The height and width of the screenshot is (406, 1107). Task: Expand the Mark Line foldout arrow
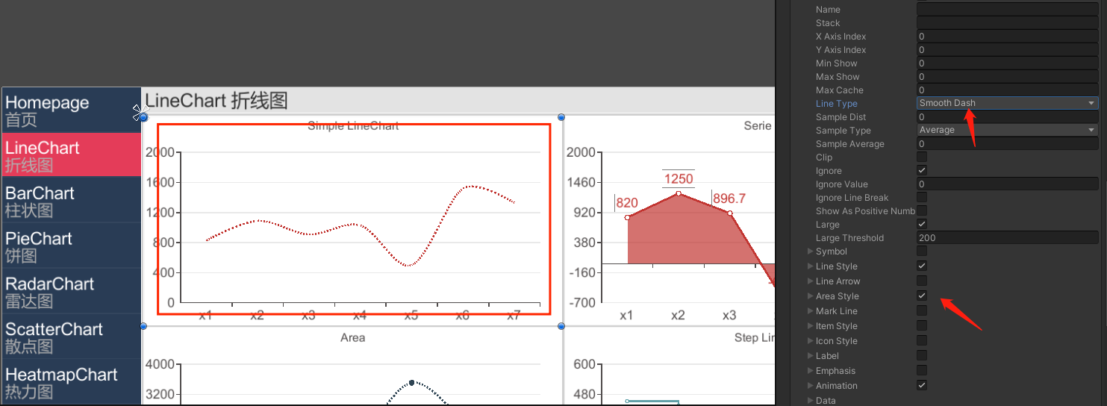click(x=811, y=311)
